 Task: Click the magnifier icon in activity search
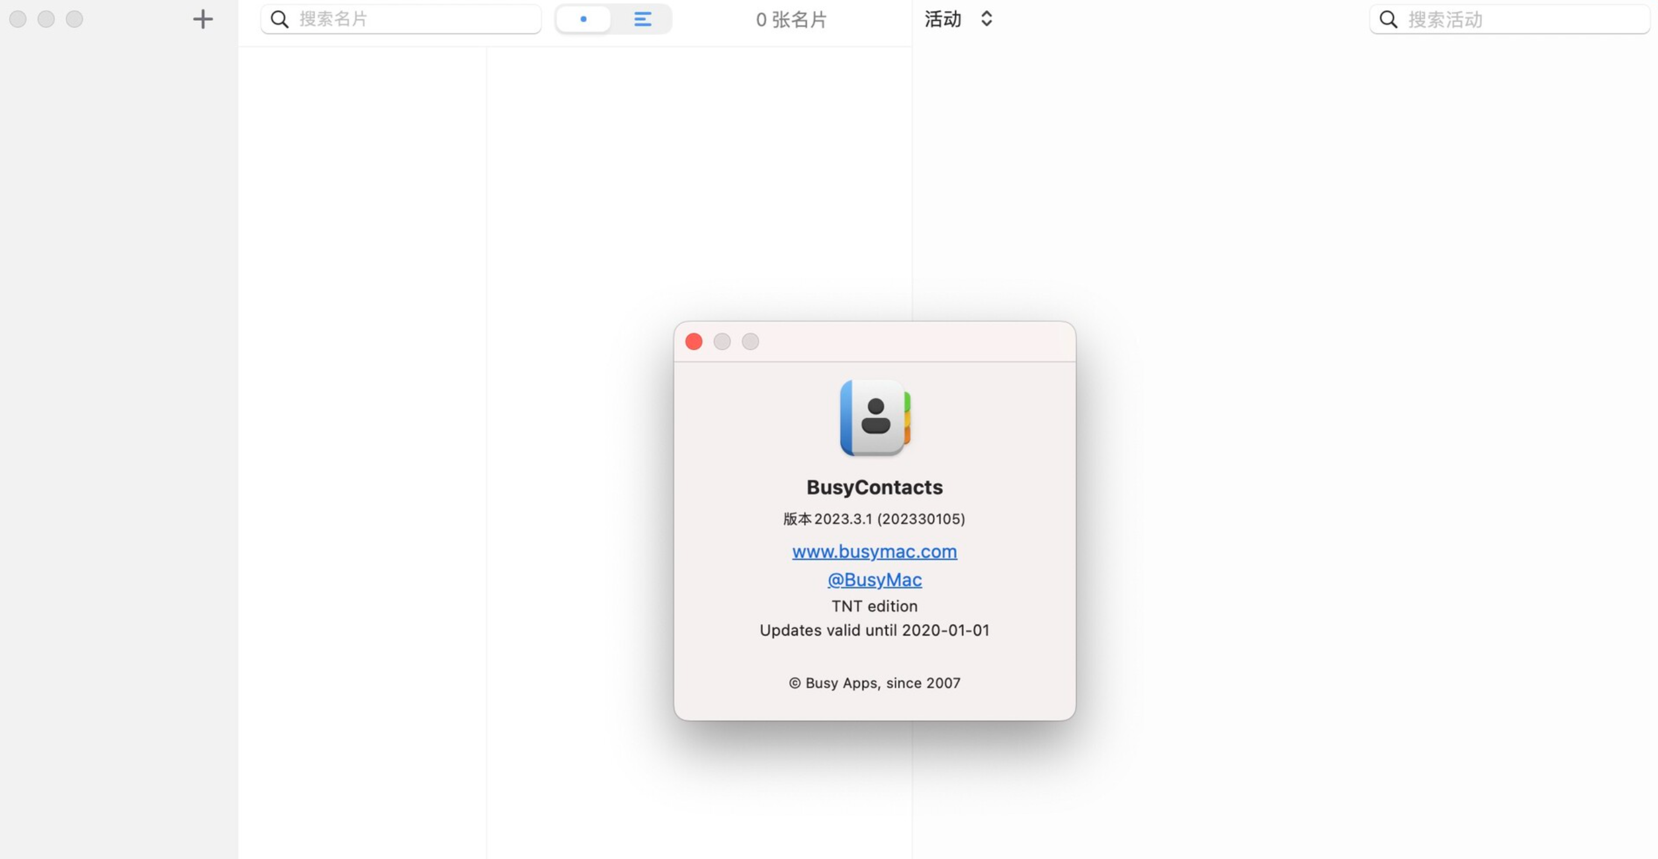pos(1388,19)
